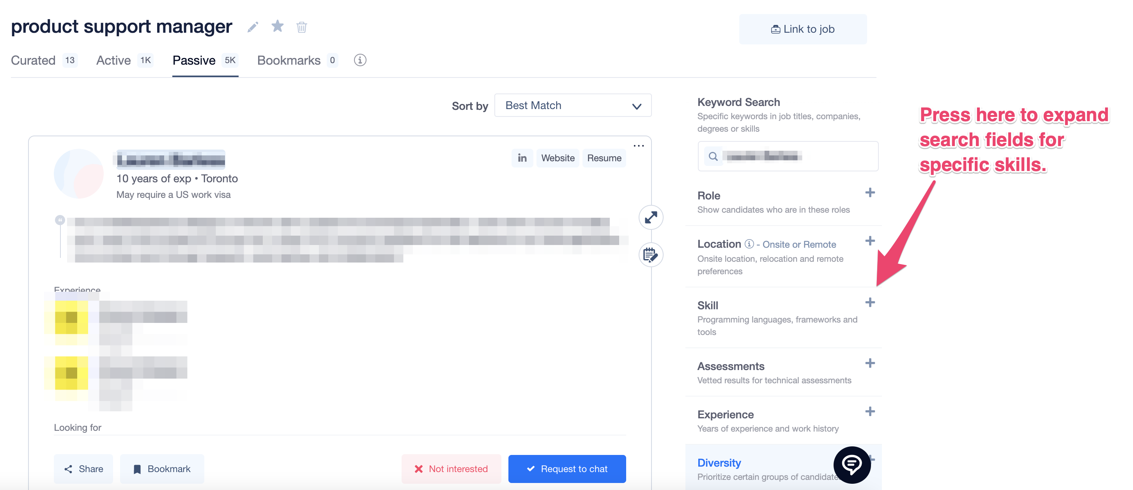Expand the Role filter section
Viewport: 1133px width, 490px height.
tap(869, 193)
